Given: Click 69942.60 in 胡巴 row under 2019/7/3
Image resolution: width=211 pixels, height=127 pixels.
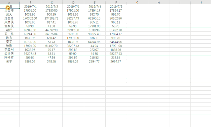Looking at the screenshot, I should click(73, 30).
